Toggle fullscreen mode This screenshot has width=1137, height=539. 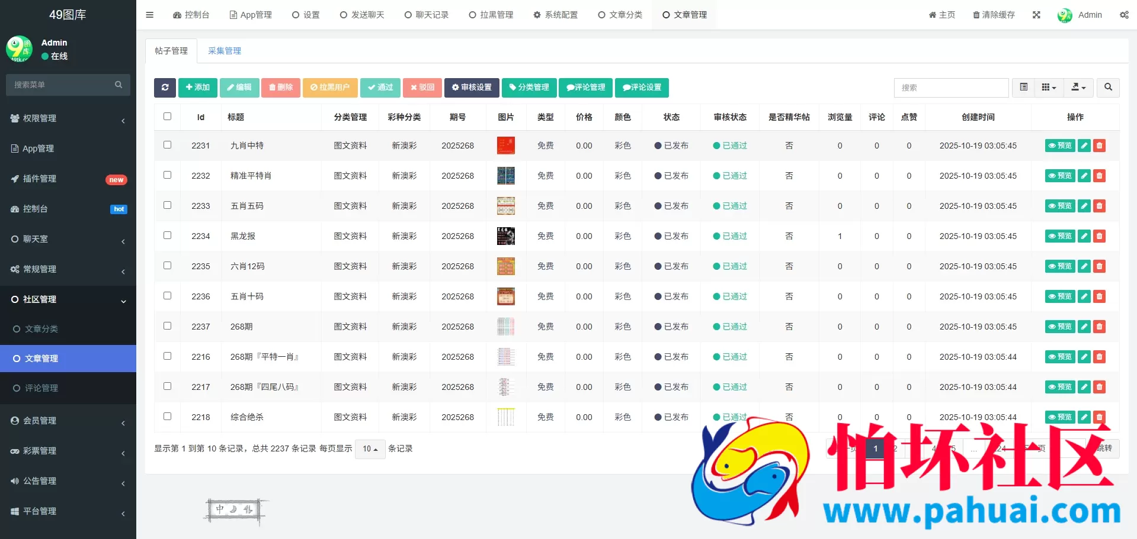(1036, 15)
